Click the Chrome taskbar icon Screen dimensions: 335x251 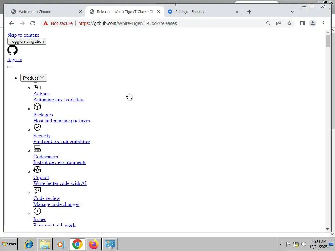(77, 244)
